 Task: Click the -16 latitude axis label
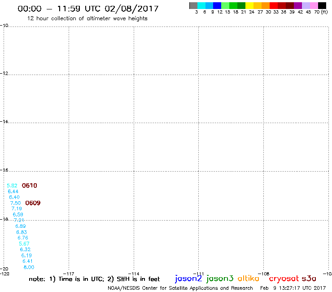[x=4, y=170]
